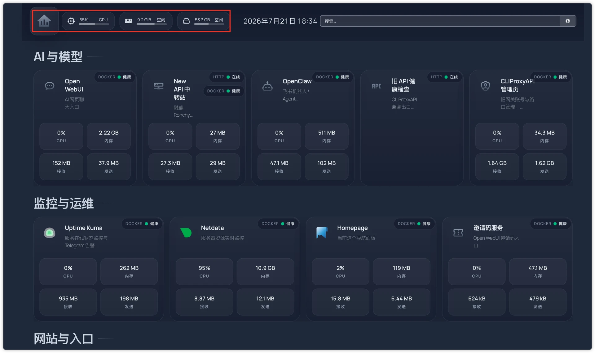Click Homepage card's 6.44 MB 发送 stat
The width and height of the screenshot is (595, 353).
tap(402, 302)
